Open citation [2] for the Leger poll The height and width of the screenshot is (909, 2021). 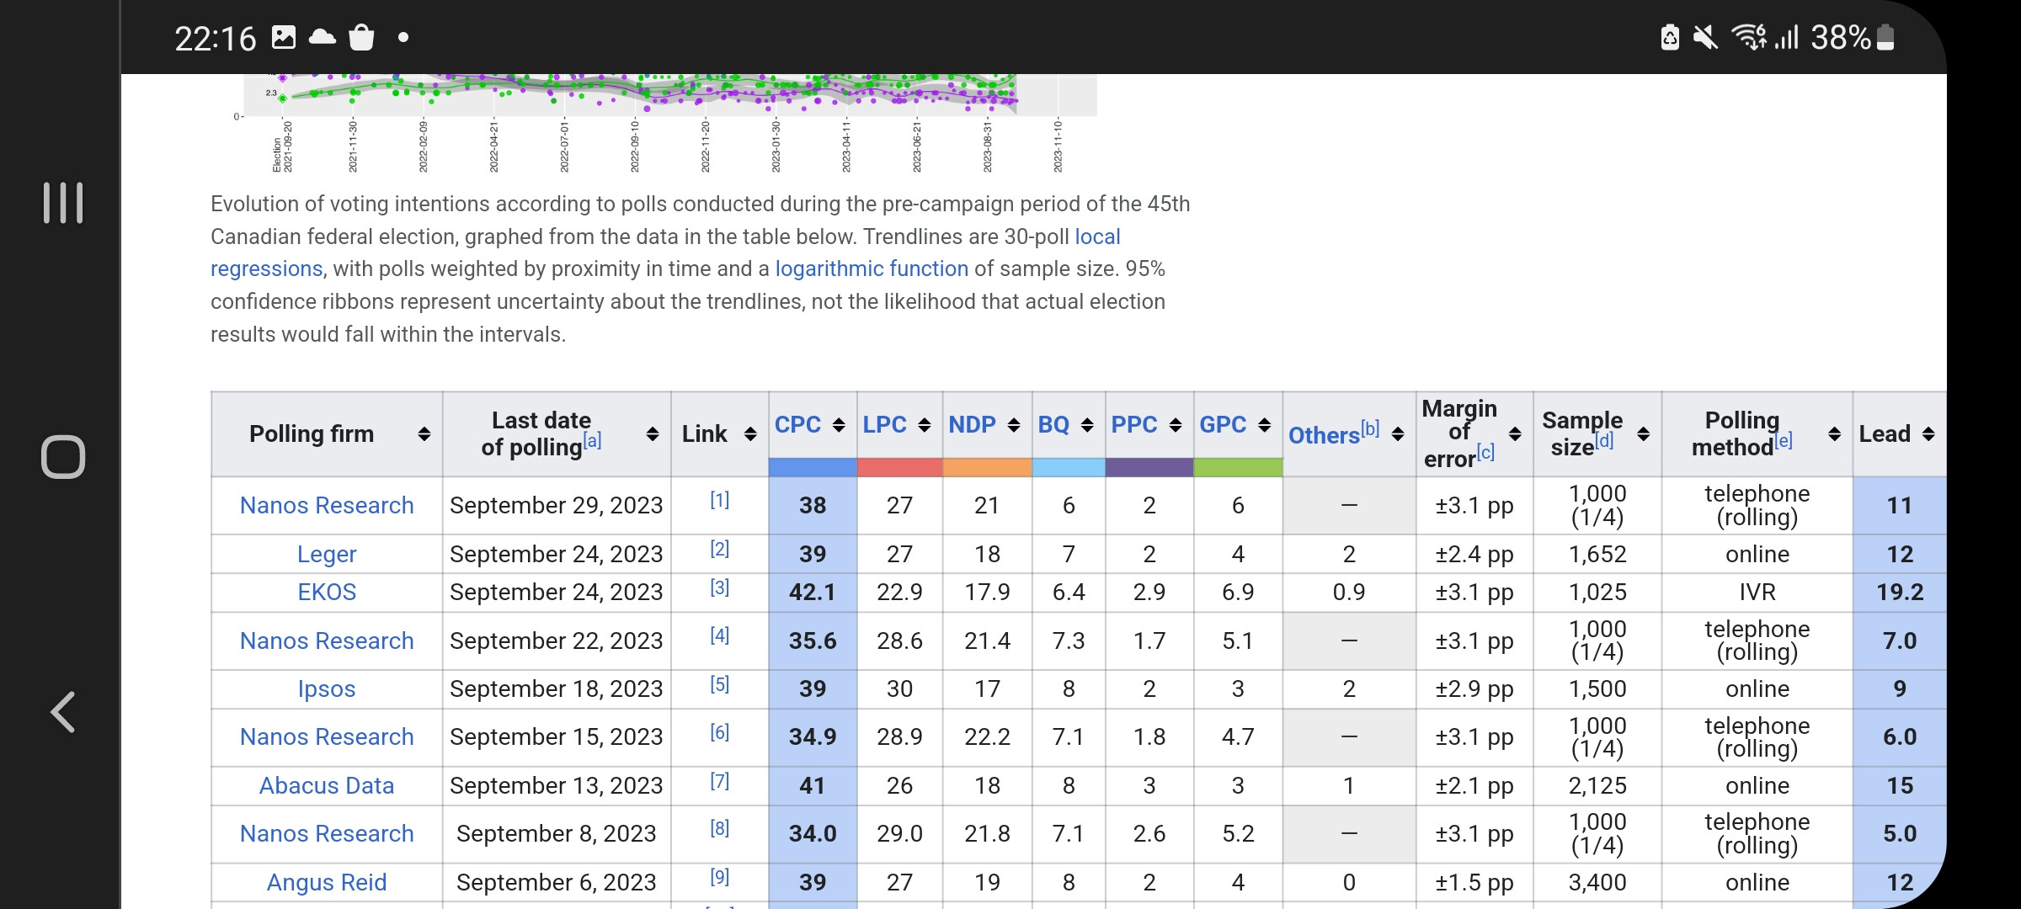[719, 549]
